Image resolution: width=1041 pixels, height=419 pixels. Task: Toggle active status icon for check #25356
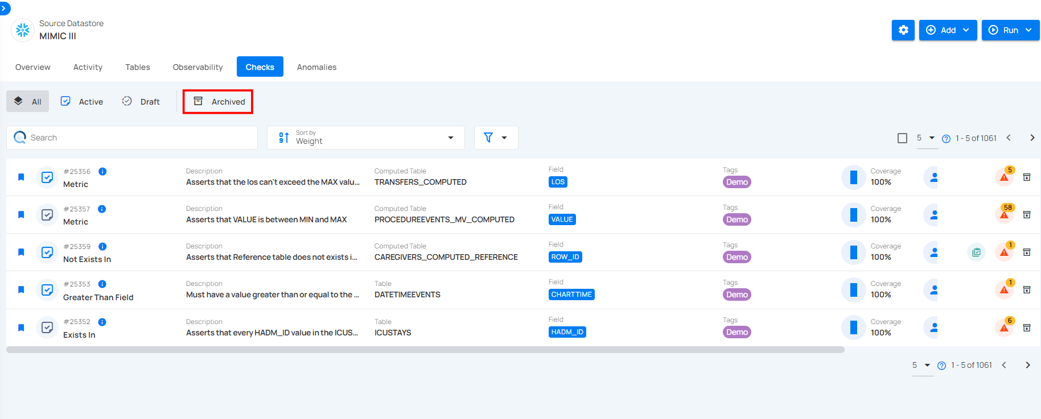coord(47,177)
